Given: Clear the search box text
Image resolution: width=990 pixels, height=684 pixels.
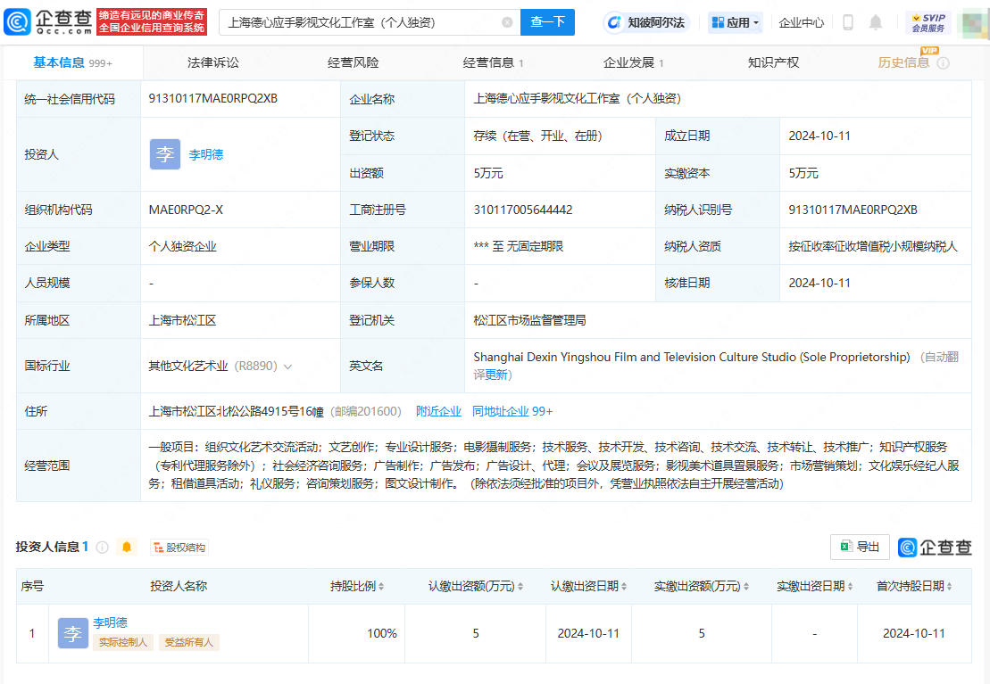Looking at the screenshot, I should 507,22.
